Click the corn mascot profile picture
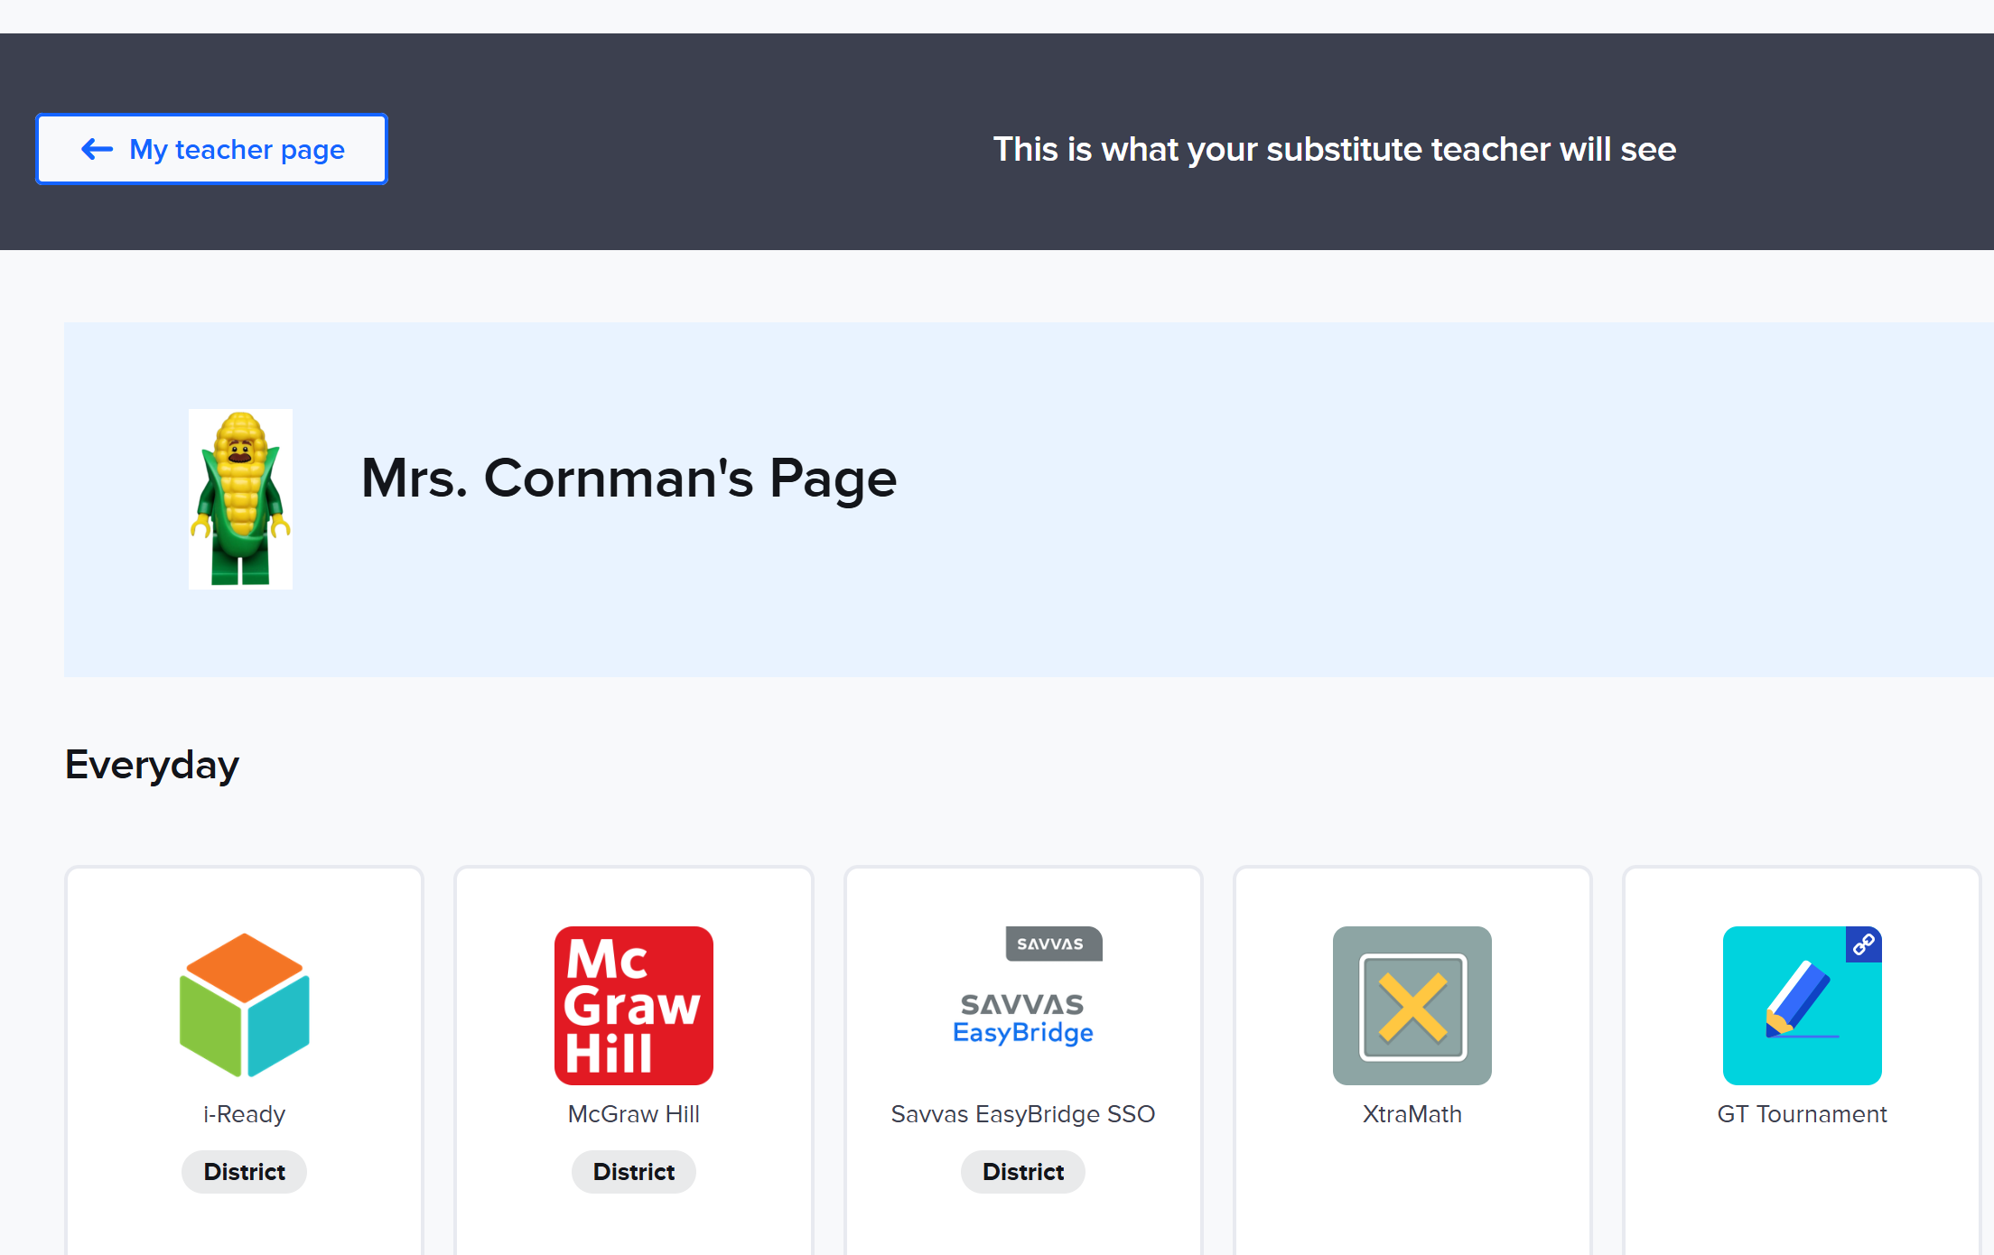This screenshot has height=1255, width=1994. pyautogui.click(x=240, y=498)
